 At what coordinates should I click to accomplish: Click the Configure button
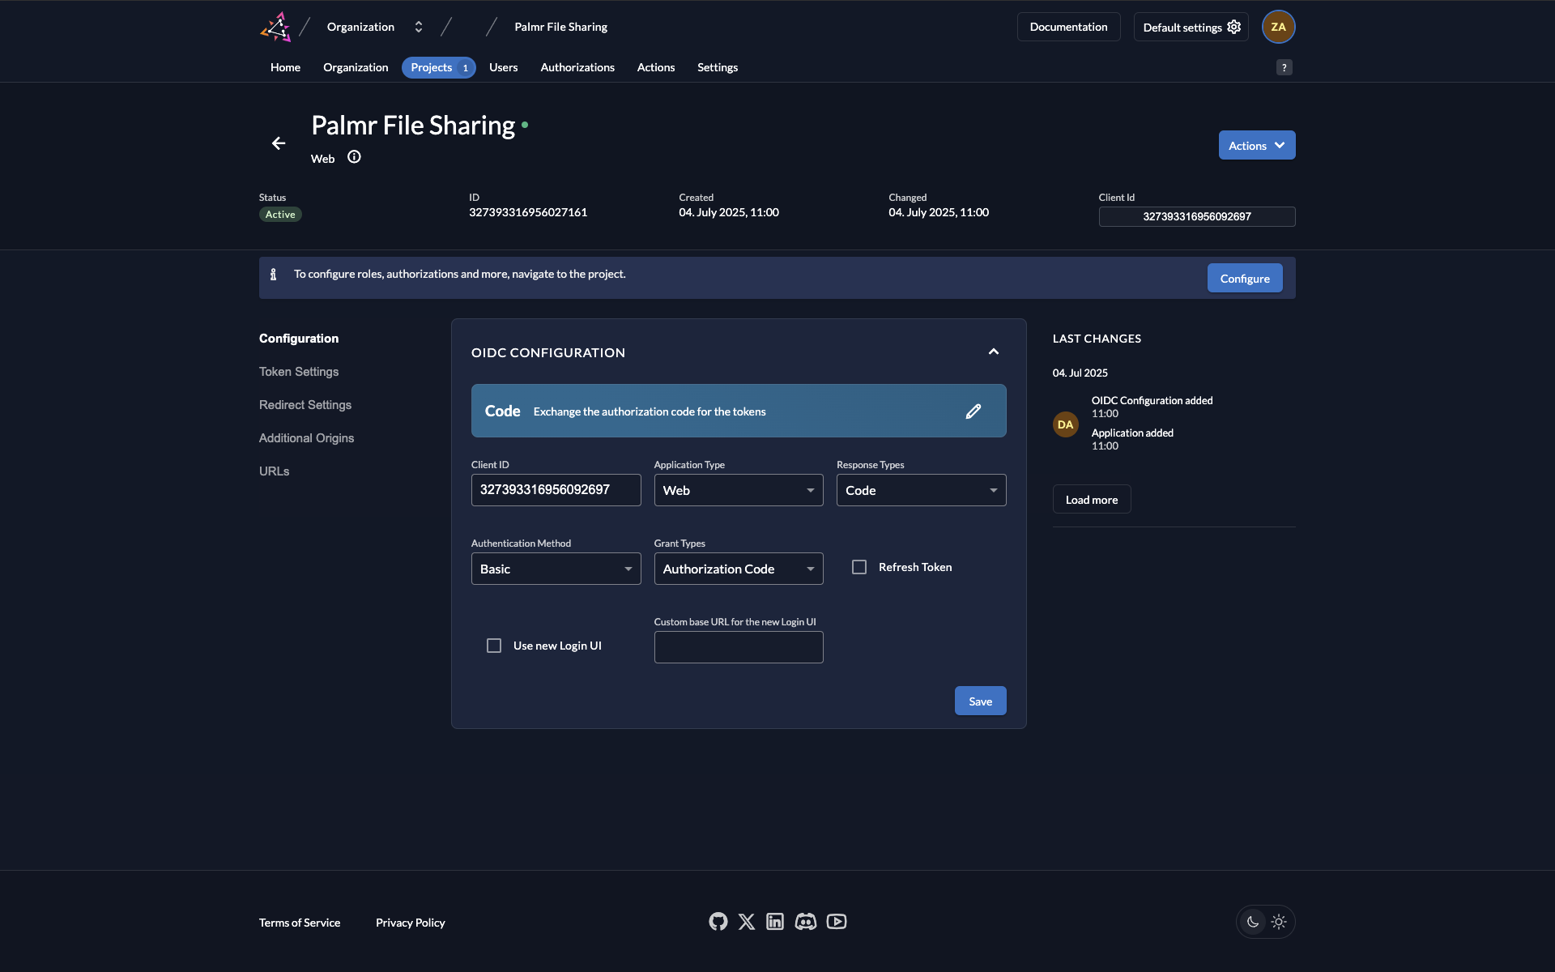1245,278
